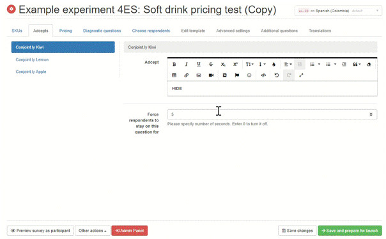The height and width of the screenshot is (239, 386).
Task: Toggle italic formatting in the editor
Action: (x=187, y=65)
